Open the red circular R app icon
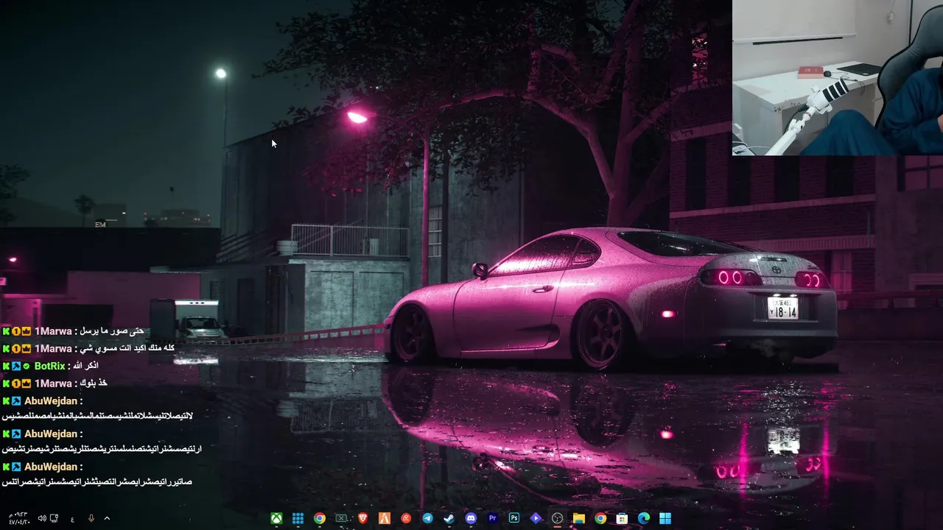This screenshot has height=530, width=943. 406,518
